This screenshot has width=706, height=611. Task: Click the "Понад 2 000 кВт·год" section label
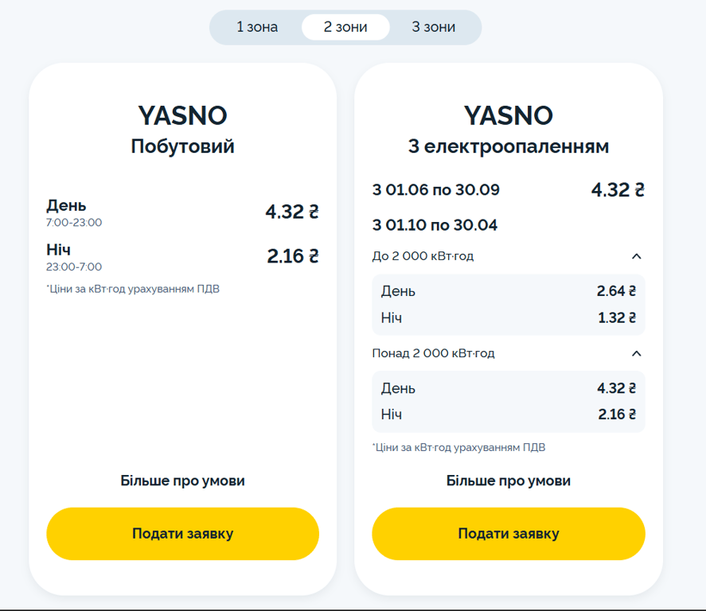click(433, 353)
